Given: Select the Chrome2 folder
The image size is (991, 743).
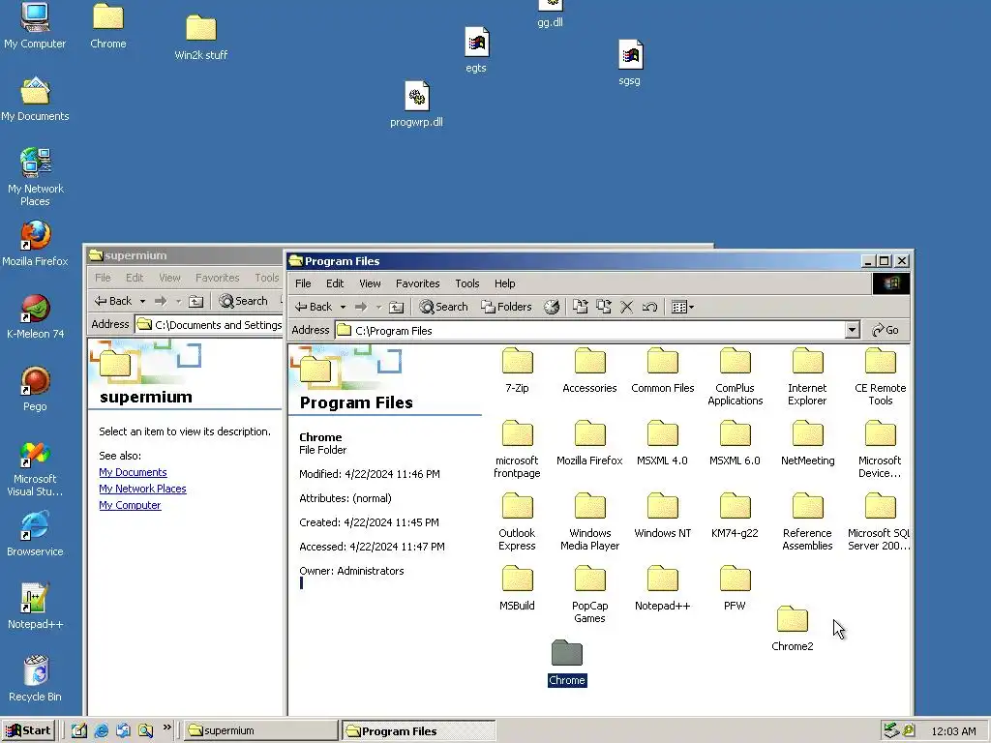Looking at the screenshot, I should point(792,629).
